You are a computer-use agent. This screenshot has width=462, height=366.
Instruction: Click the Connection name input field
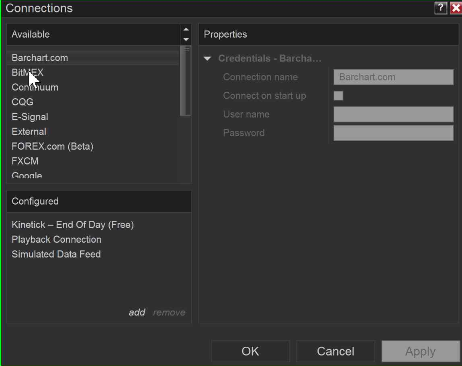click(x=393, y=77)
